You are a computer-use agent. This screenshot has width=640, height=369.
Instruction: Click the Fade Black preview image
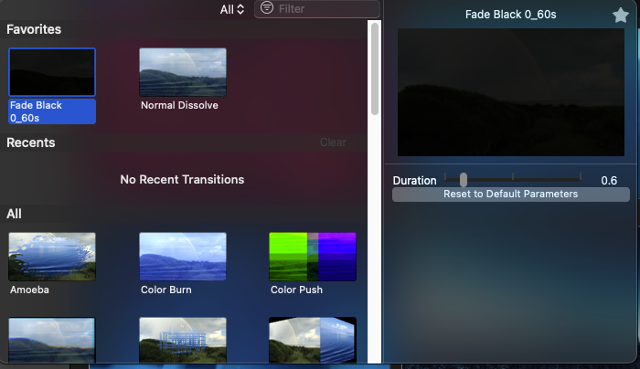click(x=510, y=92)
